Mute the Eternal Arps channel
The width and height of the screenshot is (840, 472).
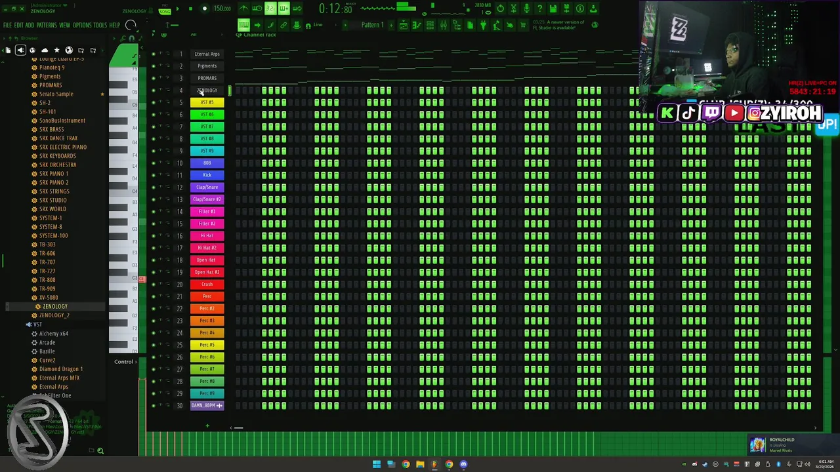(154, 54)
